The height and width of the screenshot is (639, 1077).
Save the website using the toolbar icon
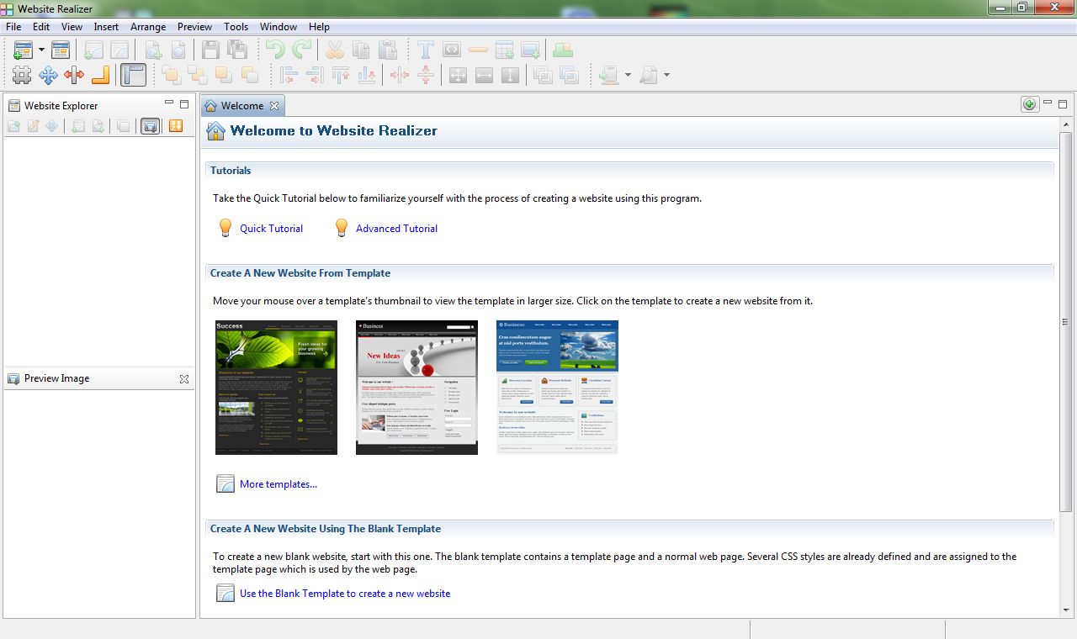(x=210, y=50)
